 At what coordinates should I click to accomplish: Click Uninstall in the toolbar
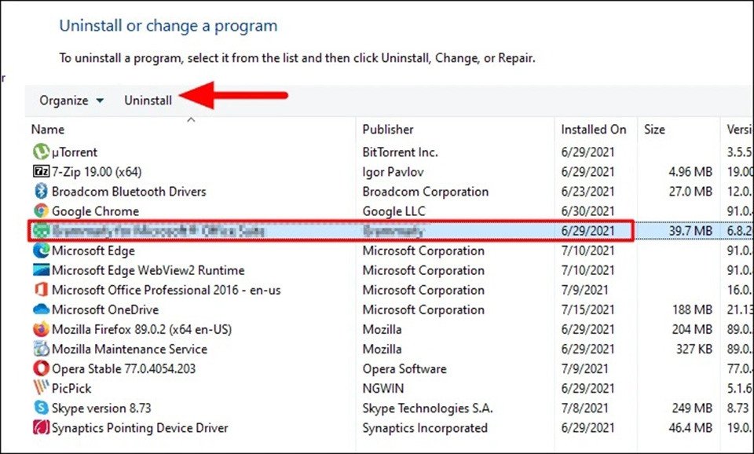point(148,100)
